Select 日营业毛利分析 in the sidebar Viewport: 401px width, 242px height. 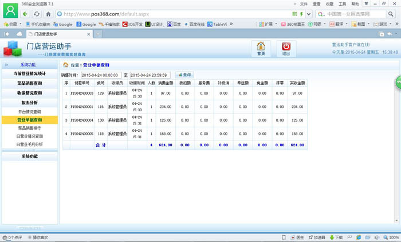click(x=29, y=145)
